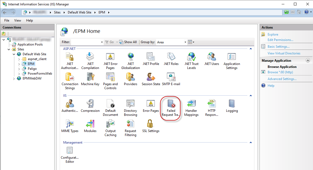Image resolution: width=313 pixels, height=170 pixels.
Task: Select the MIME Types feature
Action: [x=70, y=127]
